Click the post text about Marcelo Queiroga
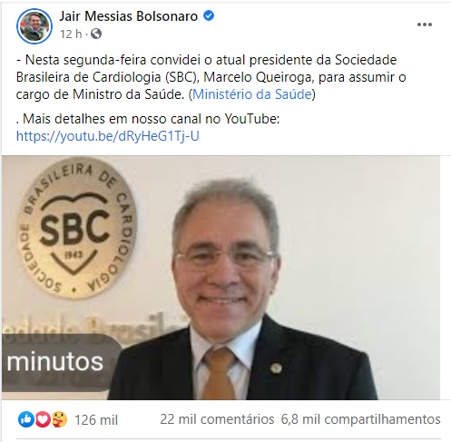451x442 pixels. tap(211, 77)
